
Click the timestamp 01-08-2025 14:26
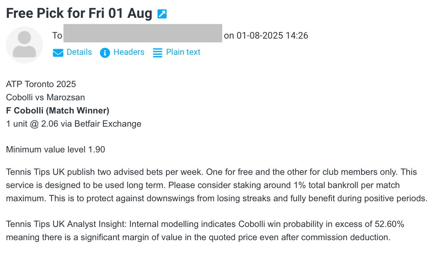point(272,36)
